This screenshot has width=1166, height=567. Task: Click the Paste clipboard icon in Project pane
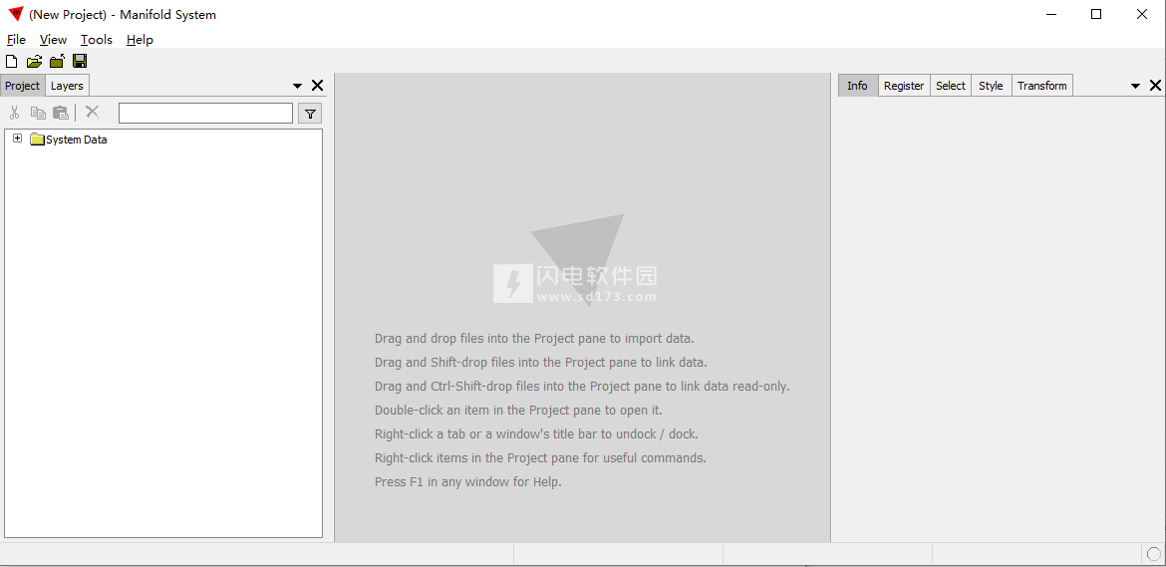tap(61, 113)
